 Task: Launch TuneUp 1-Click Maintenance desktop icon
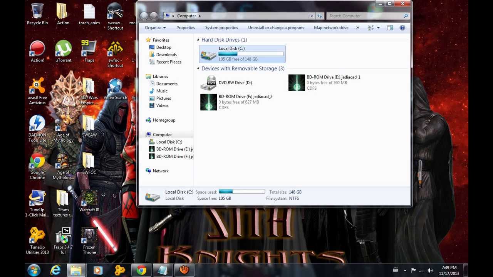[37, 204]
